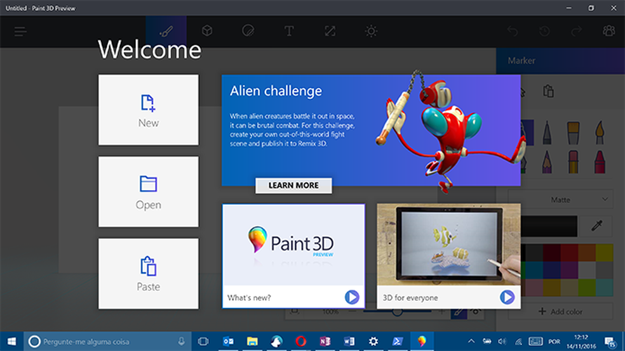625x351 pixels.
Task: Click the Open tile in Welcome
Action: point(148,191)
